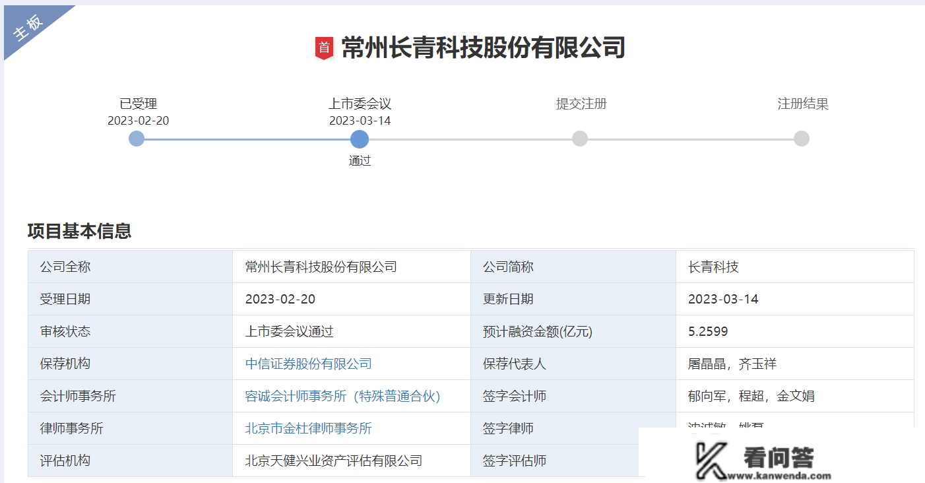Click the 北京天健兴业资产评估有限公司 value cell
This screenshot has height=483, width=925.
(x=352, y=461)
